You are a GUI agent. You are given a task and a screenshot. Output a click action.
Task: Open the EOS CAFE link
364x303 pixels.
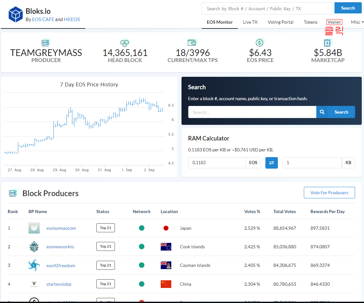[x=43, y=20]
